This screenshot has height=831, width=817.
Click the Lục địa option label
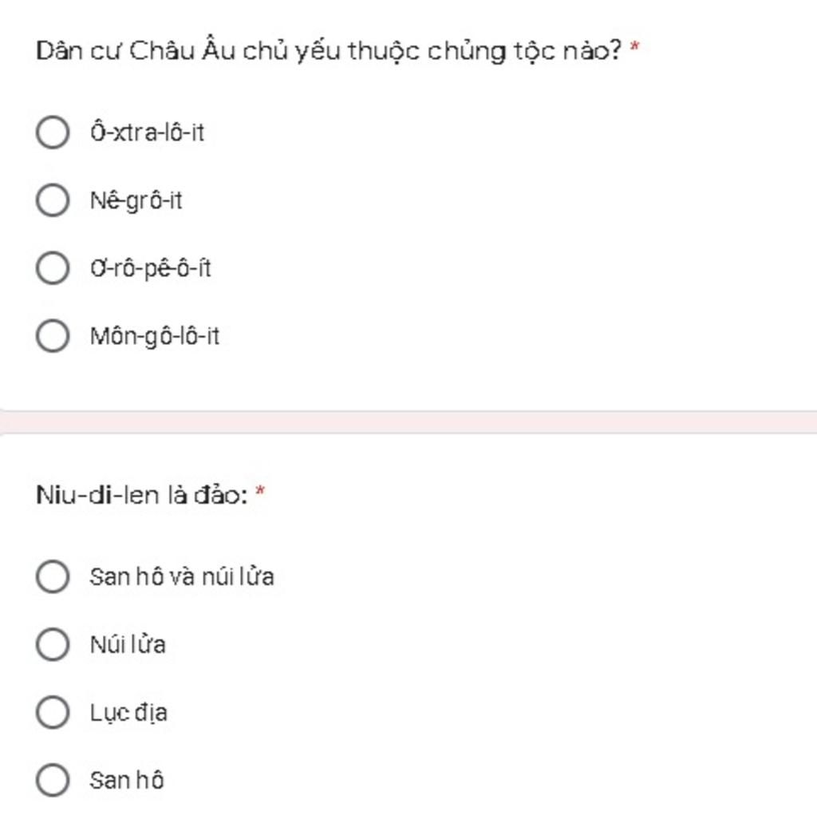pyautogui.click(x=128, y=712)
